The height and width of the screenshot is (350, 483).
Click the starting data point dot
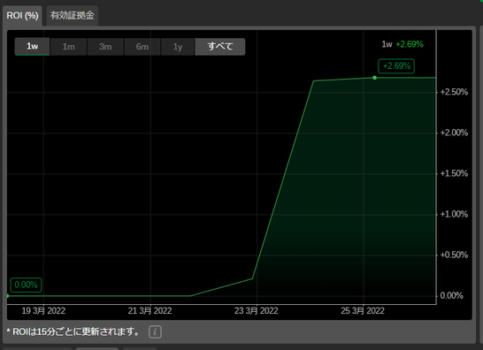(7, 296)
